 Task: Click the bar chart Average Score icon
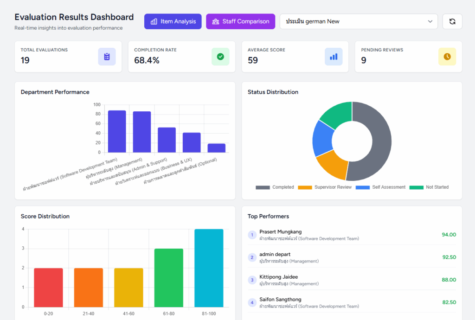pyautogui.click(x=334, y=57)
